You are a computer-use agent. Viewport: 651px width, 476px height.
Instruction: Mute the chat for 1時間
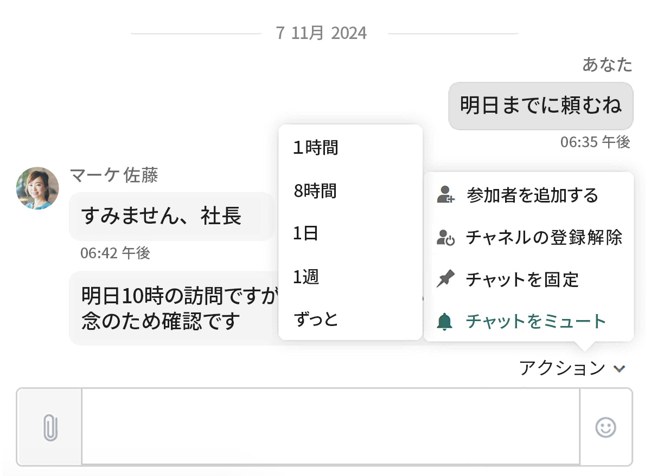tap(315, 147)
